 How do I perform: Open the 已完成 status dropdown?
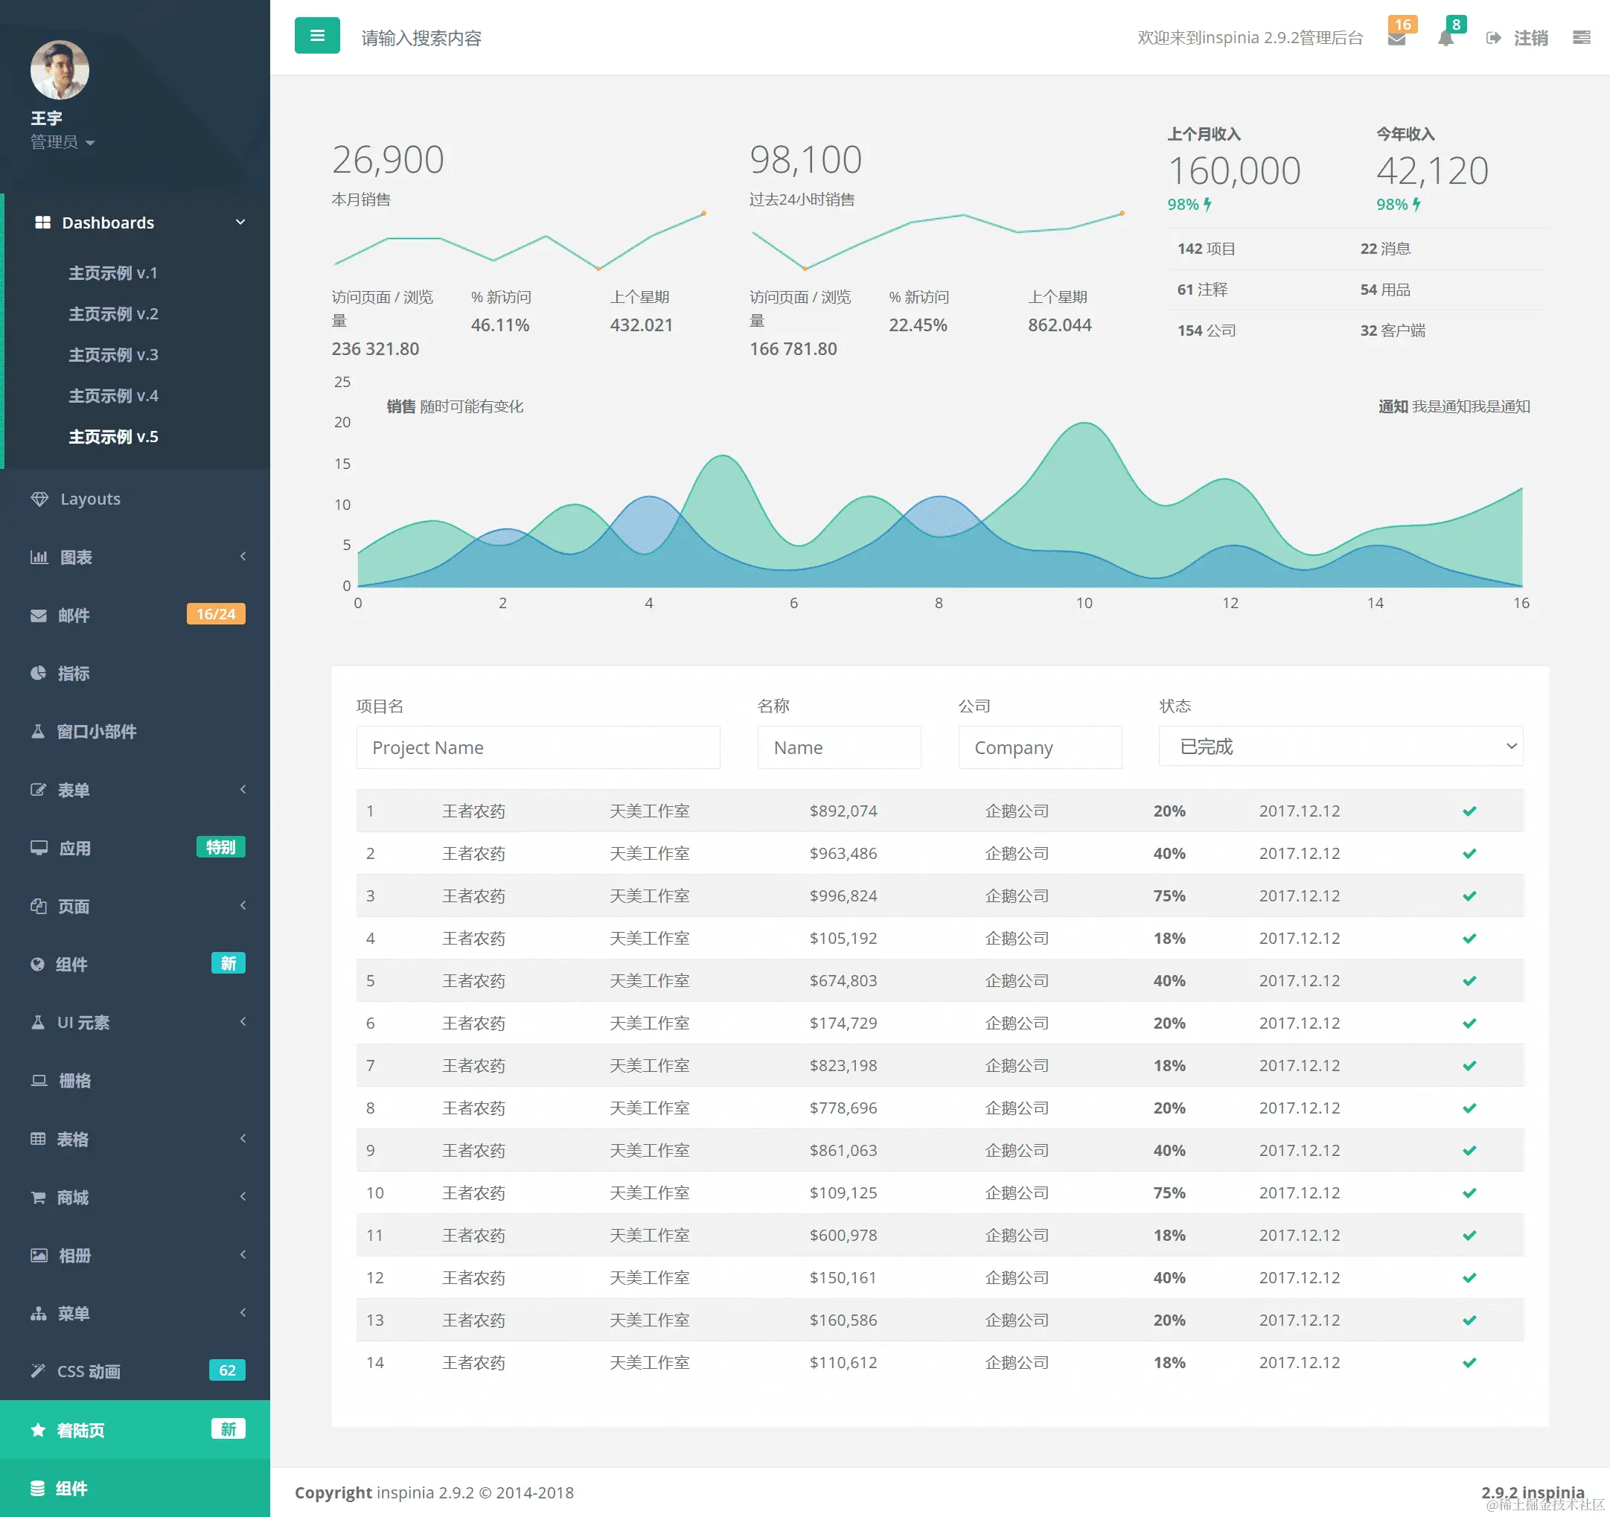point(1341,746)
